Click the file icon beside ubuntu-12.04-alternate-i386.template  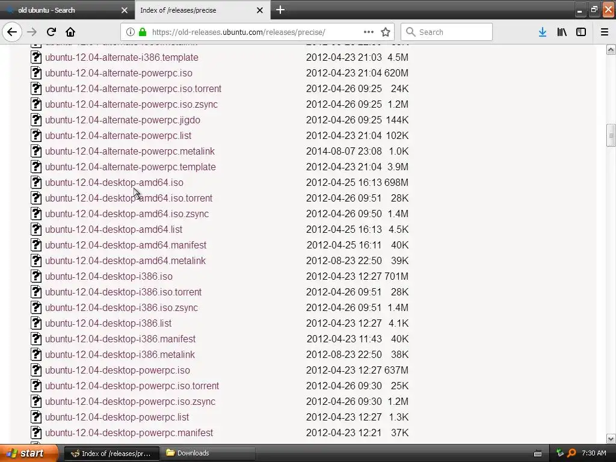click(36, 57)
